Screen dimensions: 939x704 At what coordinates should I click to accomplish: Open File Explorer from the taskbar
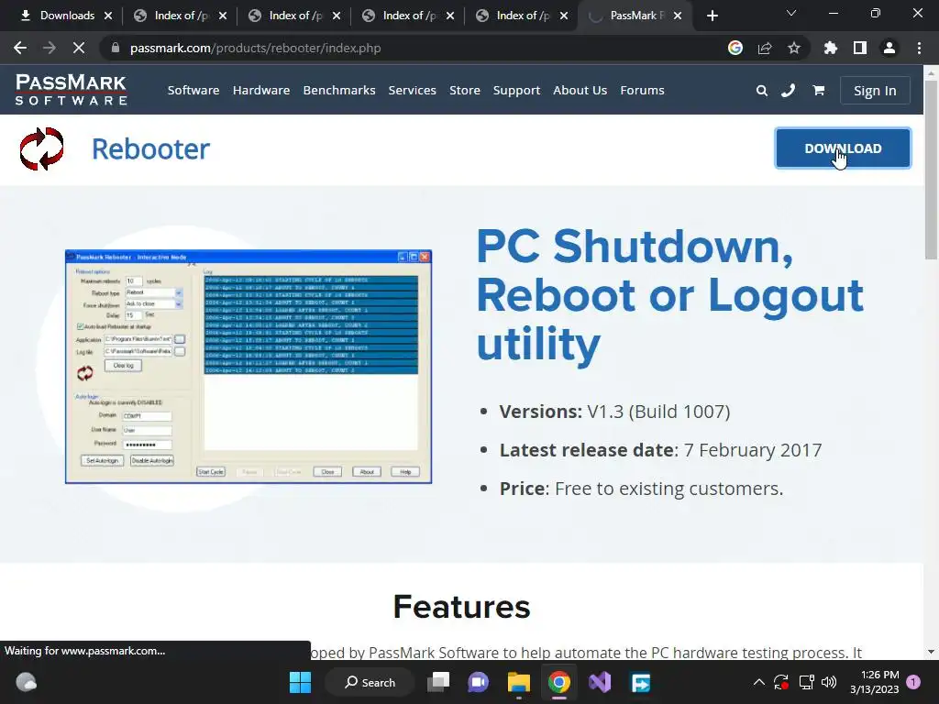tap(519, 682)
